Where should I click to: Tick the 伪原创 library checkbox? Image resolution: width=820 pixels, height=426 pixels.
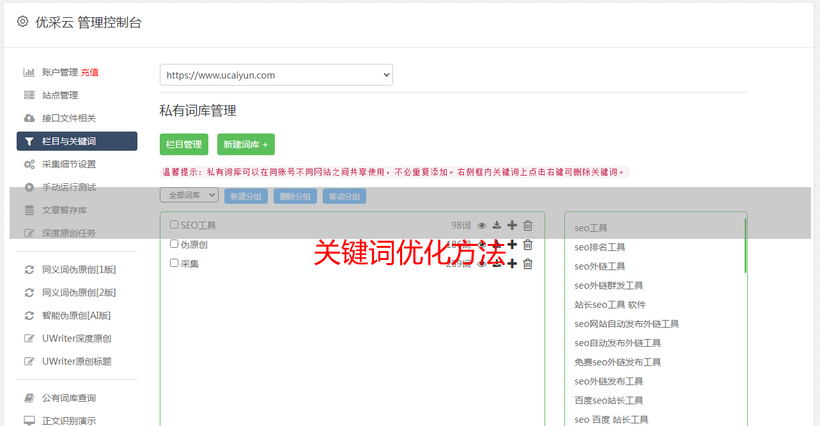[x=174, y=244]
